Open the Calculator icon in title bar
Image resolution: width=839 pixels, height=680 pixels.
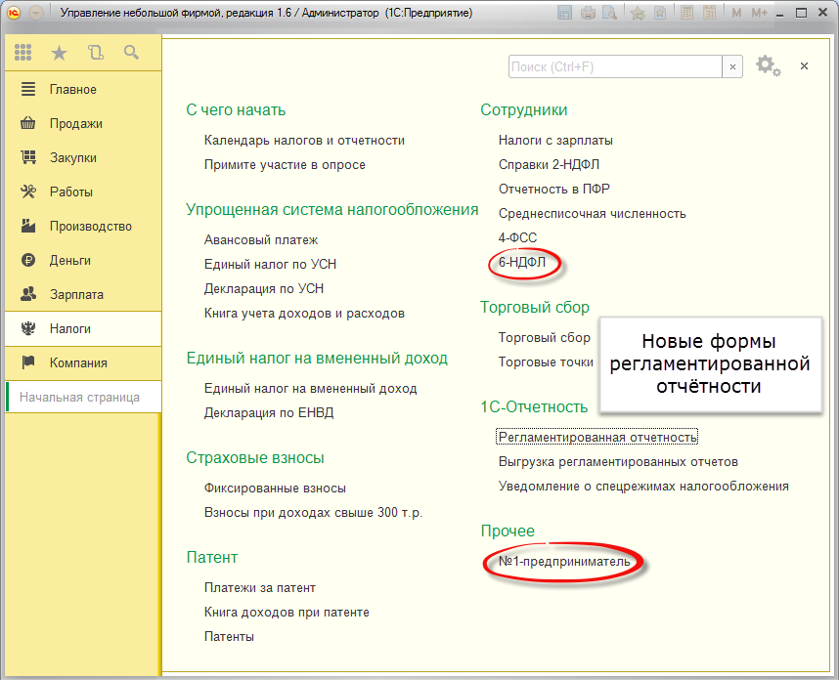pyautogui.click(x=687, y=13)
